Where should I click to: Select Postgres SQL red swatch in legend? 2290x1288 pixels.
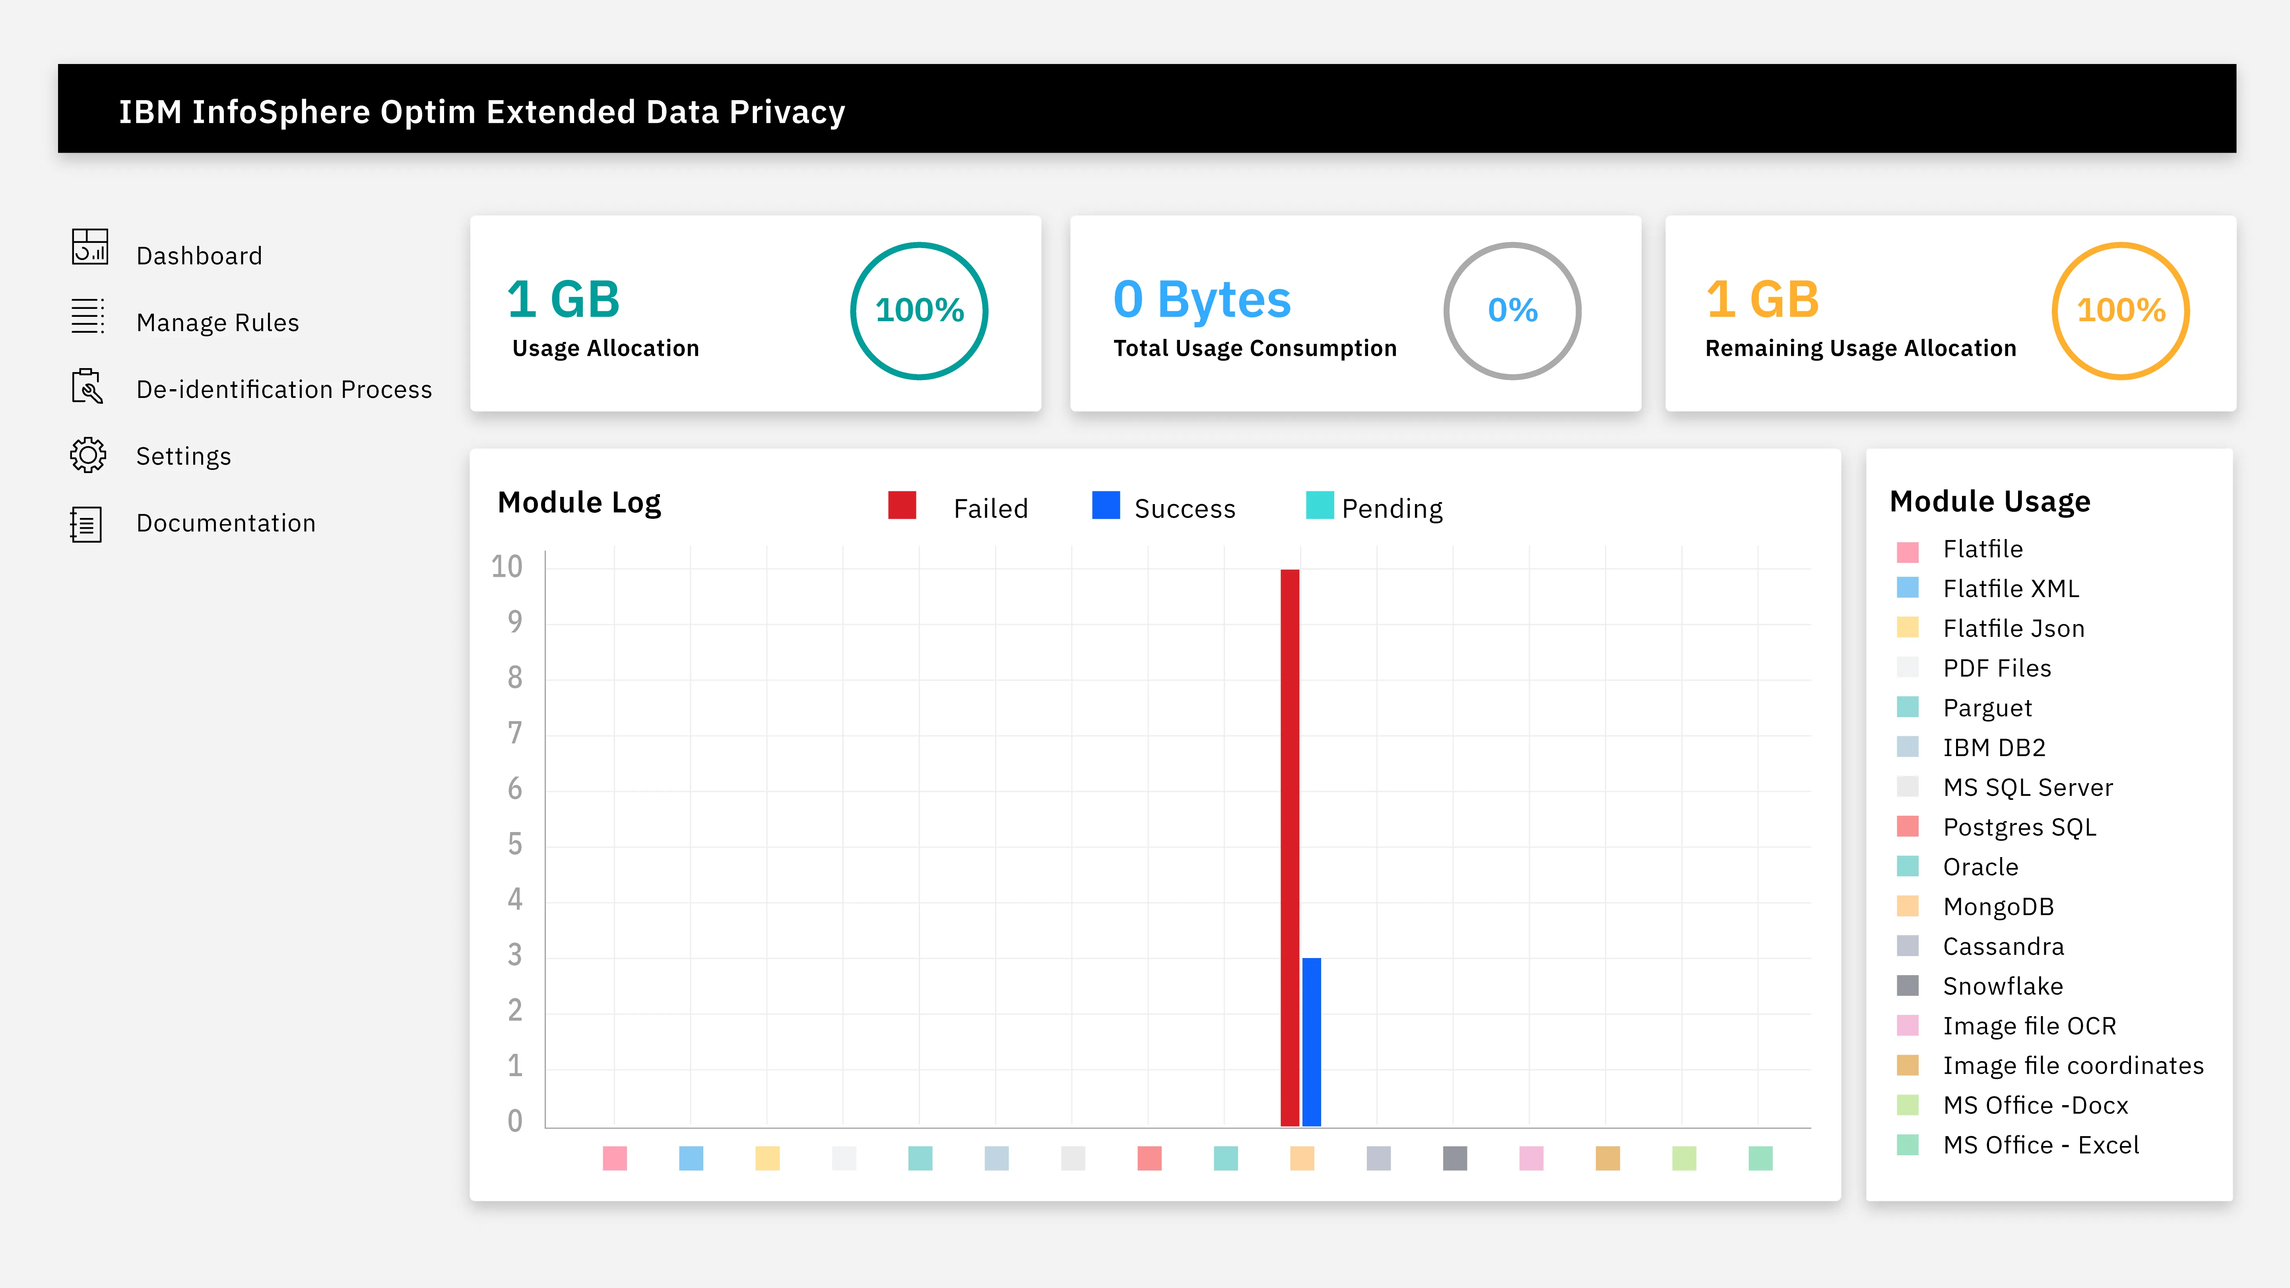click(1908, 827)
